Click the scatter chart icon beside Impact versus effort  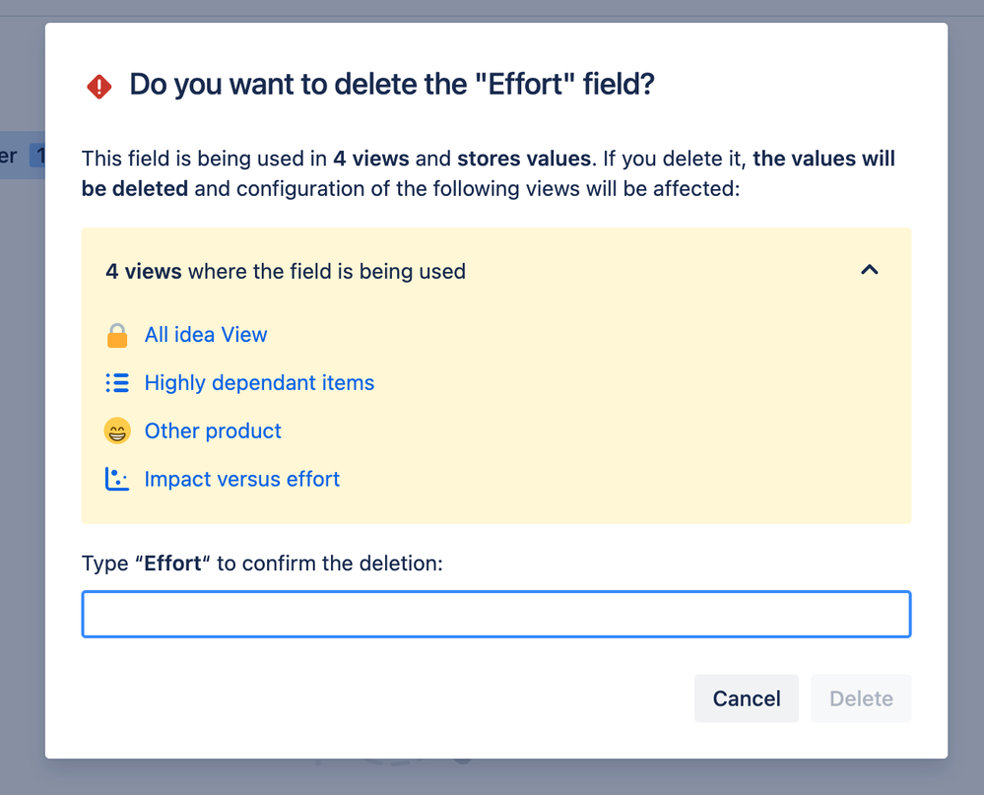(117, 480)
